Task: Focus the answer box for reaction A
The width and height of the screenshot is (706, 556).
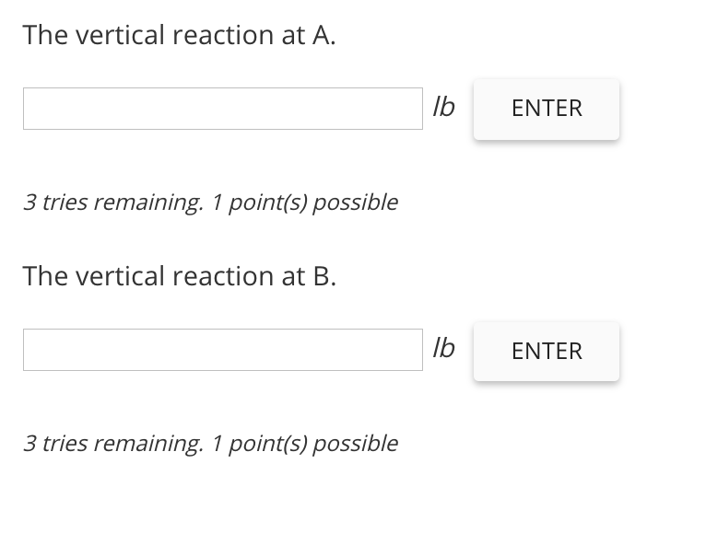Action: tap(222, 109)
